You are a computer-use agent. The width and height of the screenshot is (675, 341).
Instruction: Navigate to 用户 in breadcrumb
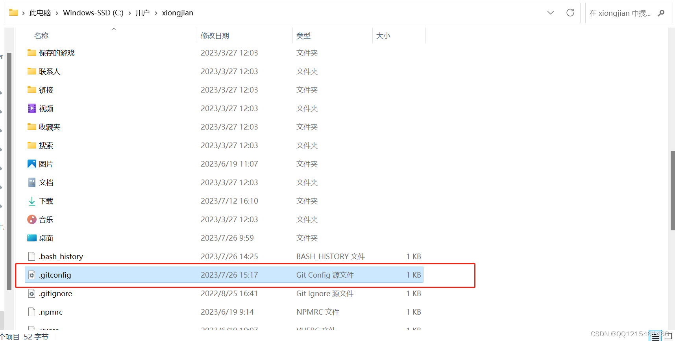tap(142, 13)
